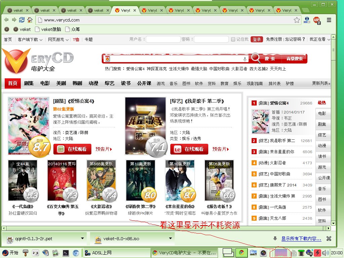Image resolution: width=344 pixels, height=258 pixels.
Task: Open the 众筹 bookmark
Action: pyautogui.click(x=73, y=29)
